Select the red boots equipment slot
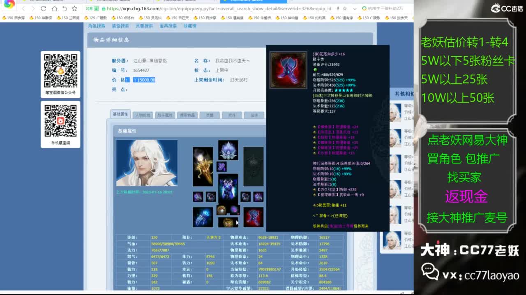 coord(254,217)
